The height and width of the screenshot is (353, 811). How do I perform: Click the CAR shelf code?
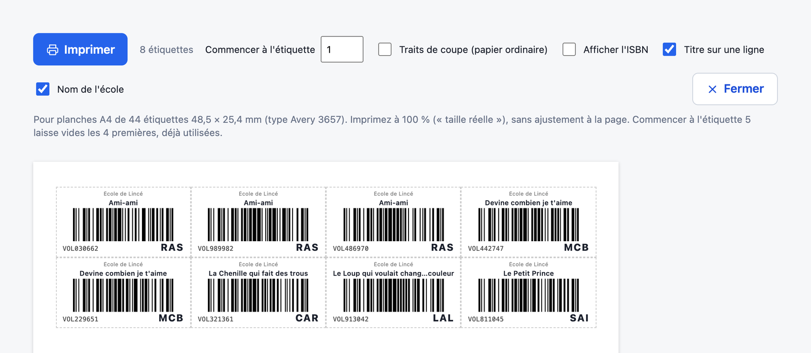307,318
